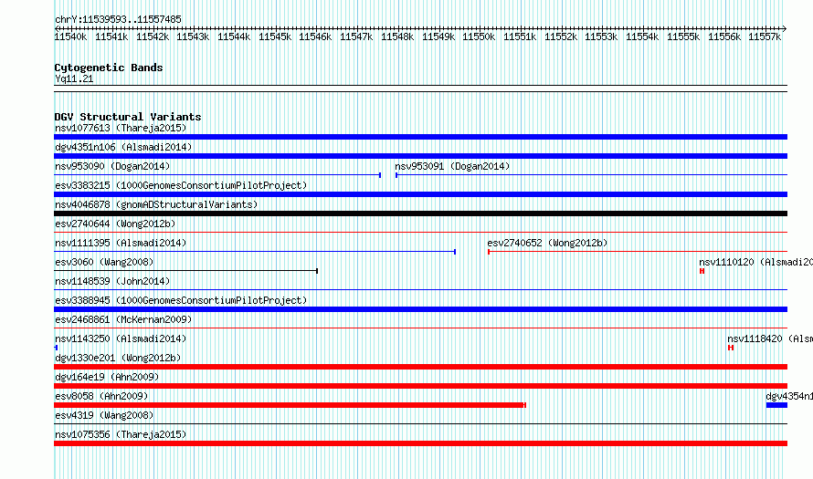Click the black line of esv3060

pyautogui.click(x=185, y=271)
